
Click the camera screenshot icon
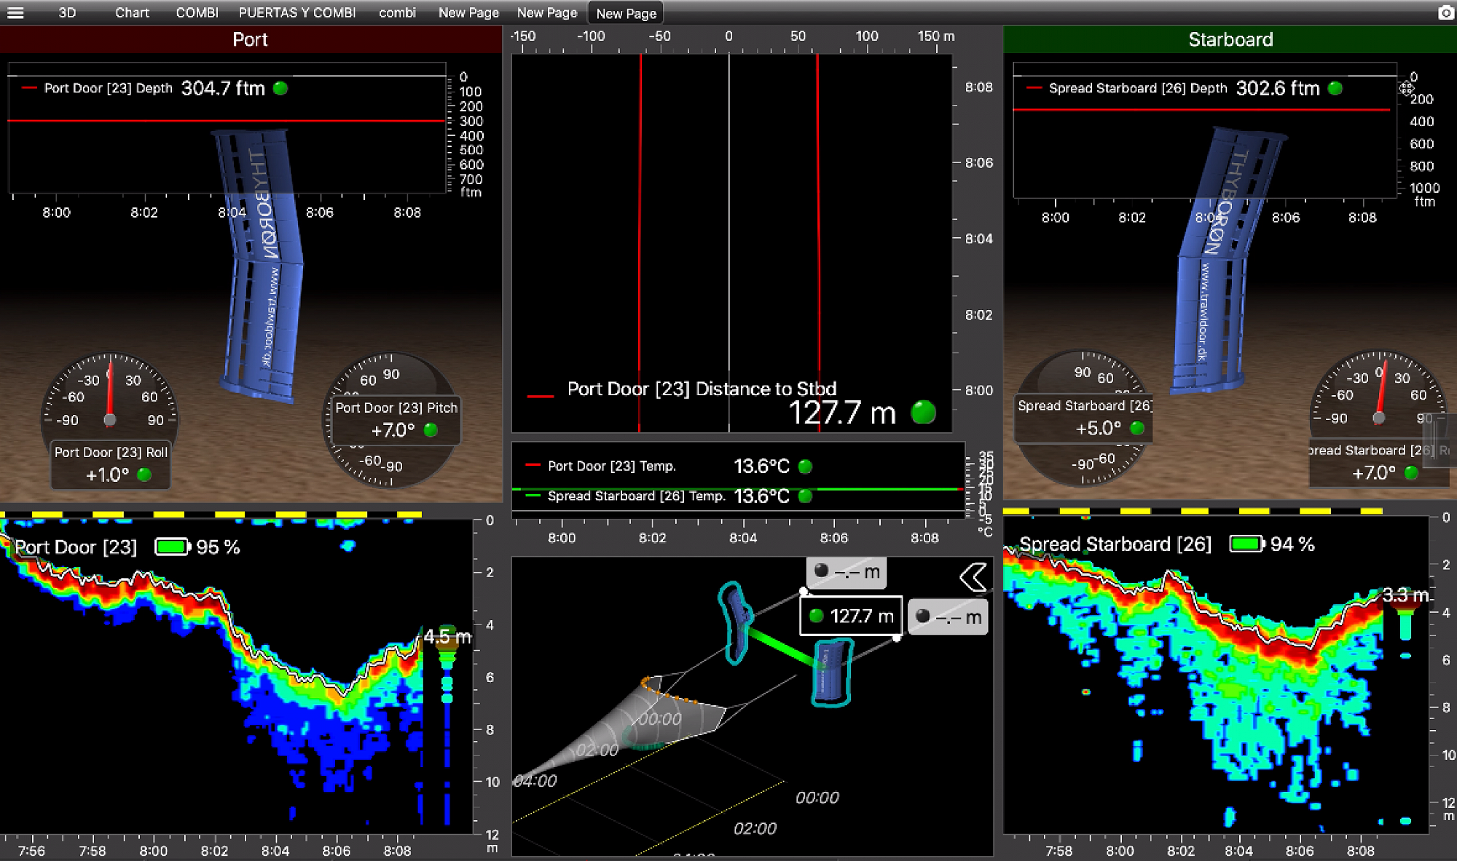point(1445,12)
